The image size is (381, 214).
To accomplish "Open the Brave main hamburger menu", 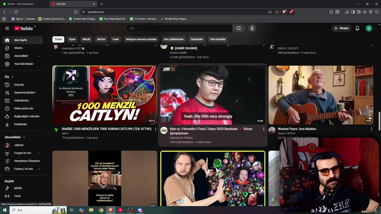I will (377, 12).
